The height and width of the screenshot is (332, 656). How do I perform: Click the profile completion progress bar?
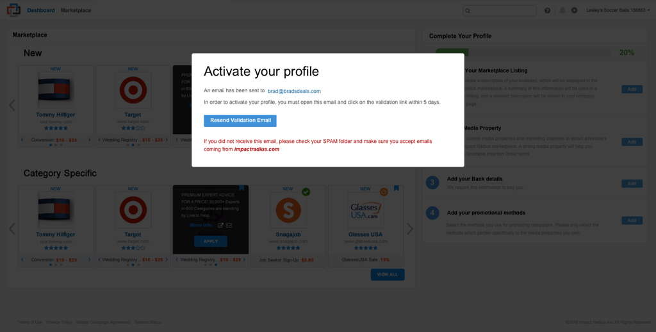pyautogui.click(x=523, y=53)
